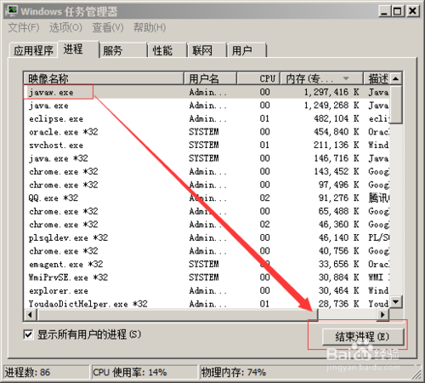The width and height of the screenshot is (425, 383).
Task: Minimize the Task Manager window
Action: coord(384,11)
